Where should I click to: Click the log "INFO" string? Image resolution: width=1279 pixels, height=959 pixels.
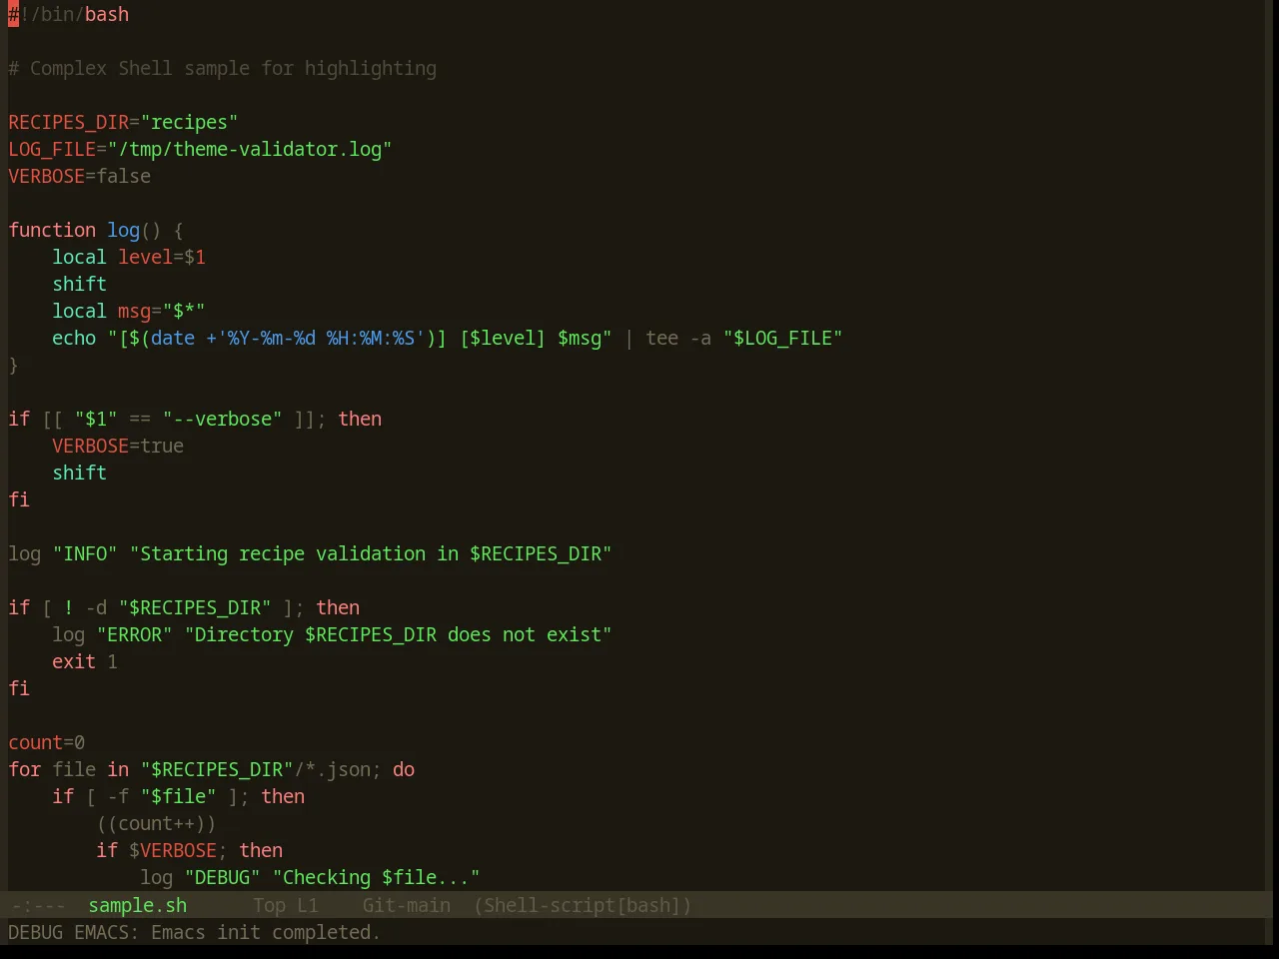(x=85, y=553)
